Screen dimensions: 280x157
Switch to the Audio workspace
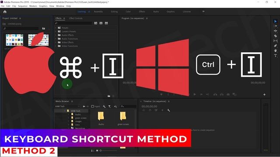[156, 12]
